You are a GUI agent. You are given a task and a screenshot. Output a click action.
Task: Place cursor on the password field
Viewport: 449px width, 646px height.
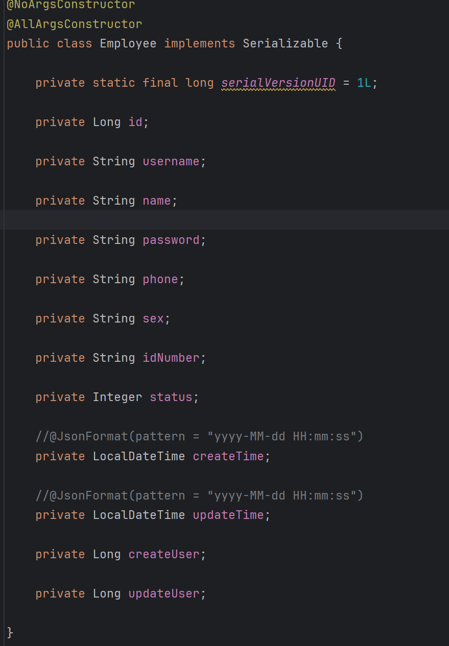tap(171, 240)
